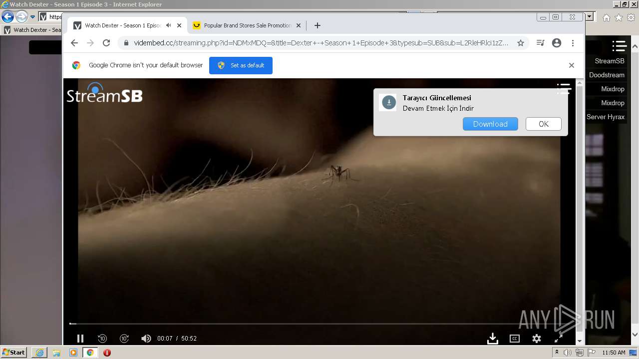Open Internet Explorer from taskbar
Image resolution: width=639 pixels, height=359 pixels.
tap(39, 353)
